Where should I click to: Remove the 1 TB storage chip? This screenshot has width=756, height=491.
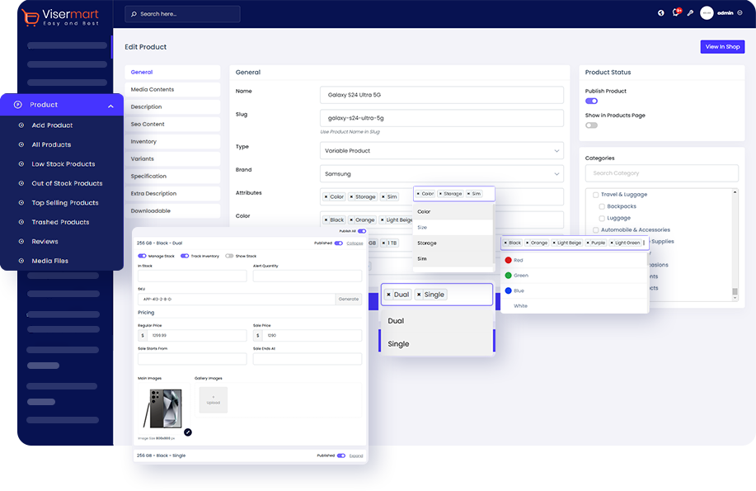384,243
